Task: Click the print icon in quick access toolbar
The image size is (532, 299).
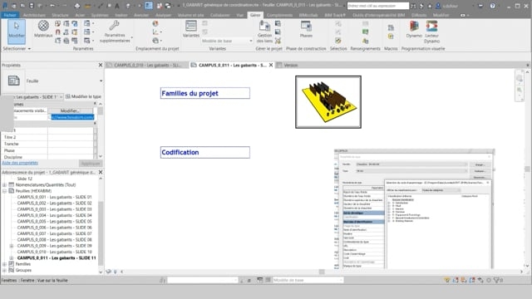Action: click(77, 6)
